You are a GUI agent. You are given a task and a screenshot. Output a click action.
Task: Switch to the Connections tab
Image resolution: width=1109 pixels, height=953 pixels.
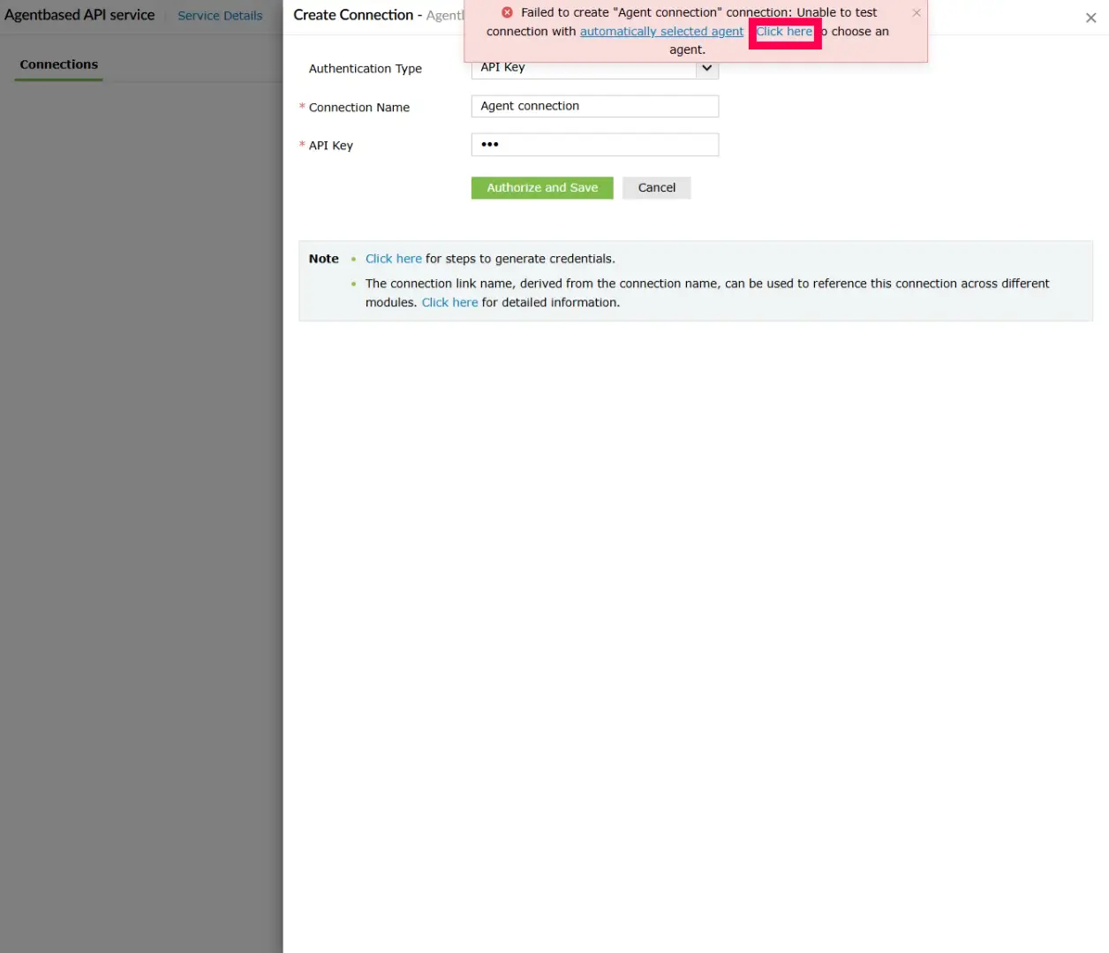pos(59,64)
